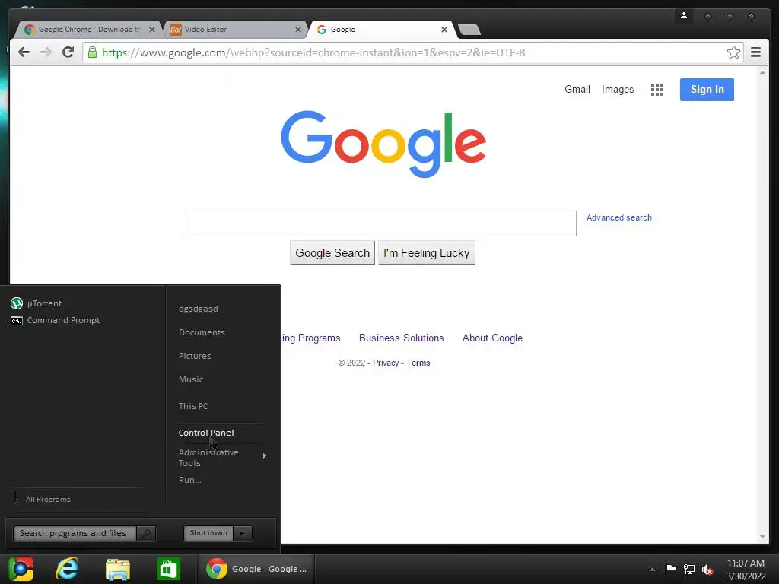Close the Google tab

pos(444,30)
